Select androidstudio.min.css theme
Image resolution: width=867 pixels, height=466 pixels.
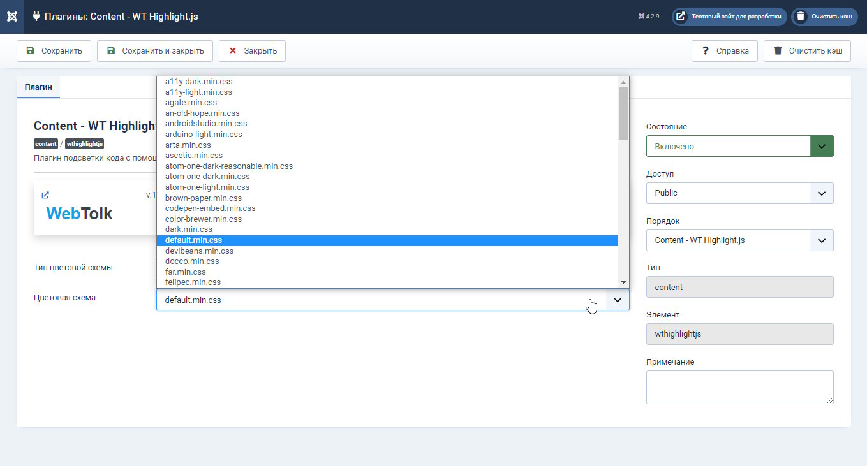click(387, 124)
